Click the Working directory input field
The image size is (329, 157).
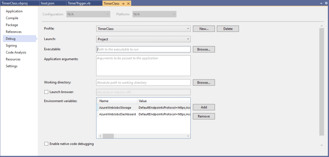tap(143, 83)
